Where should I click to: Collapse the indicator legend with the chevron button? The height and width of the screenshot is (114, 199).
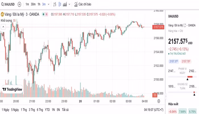tap(3, 27)
